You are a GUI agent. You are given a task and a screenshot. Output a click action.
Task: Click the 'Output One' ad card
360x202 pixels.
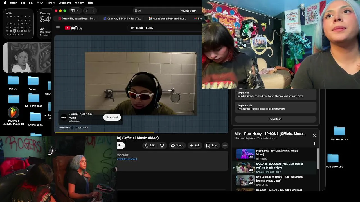(275, 95)
